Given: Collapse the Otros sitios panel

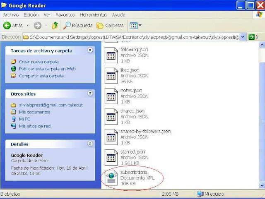Looking at the screenshot, I should (x=90, y=93).
